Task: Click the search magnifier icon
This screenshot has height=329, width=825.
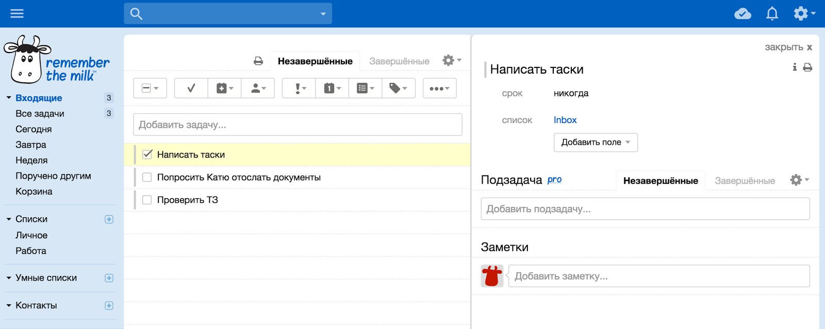Action: coord(136,14)
